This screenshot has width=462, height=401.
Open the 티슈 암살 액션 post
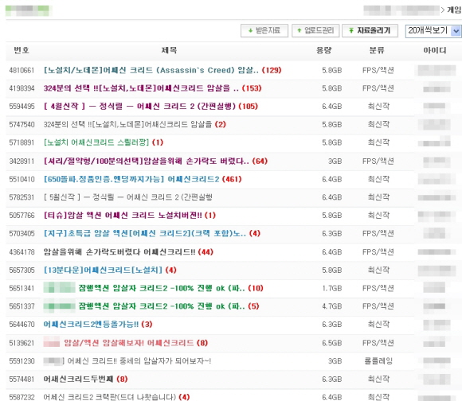123,216
